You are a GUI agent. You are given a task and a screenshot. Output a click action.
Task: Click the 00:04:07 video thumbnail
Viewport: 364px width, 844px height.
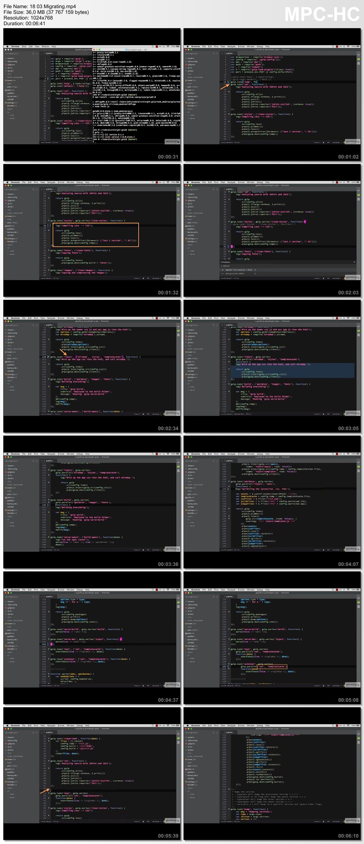click(x=272, y=502)
